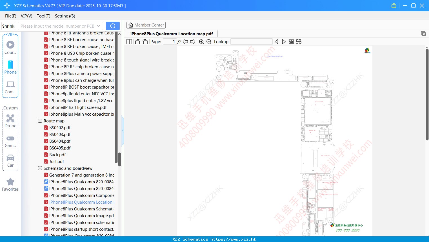
Task: Select the iPhone8Plus Qualcomm Location map.pdf tab
Action: coord(172,34)
